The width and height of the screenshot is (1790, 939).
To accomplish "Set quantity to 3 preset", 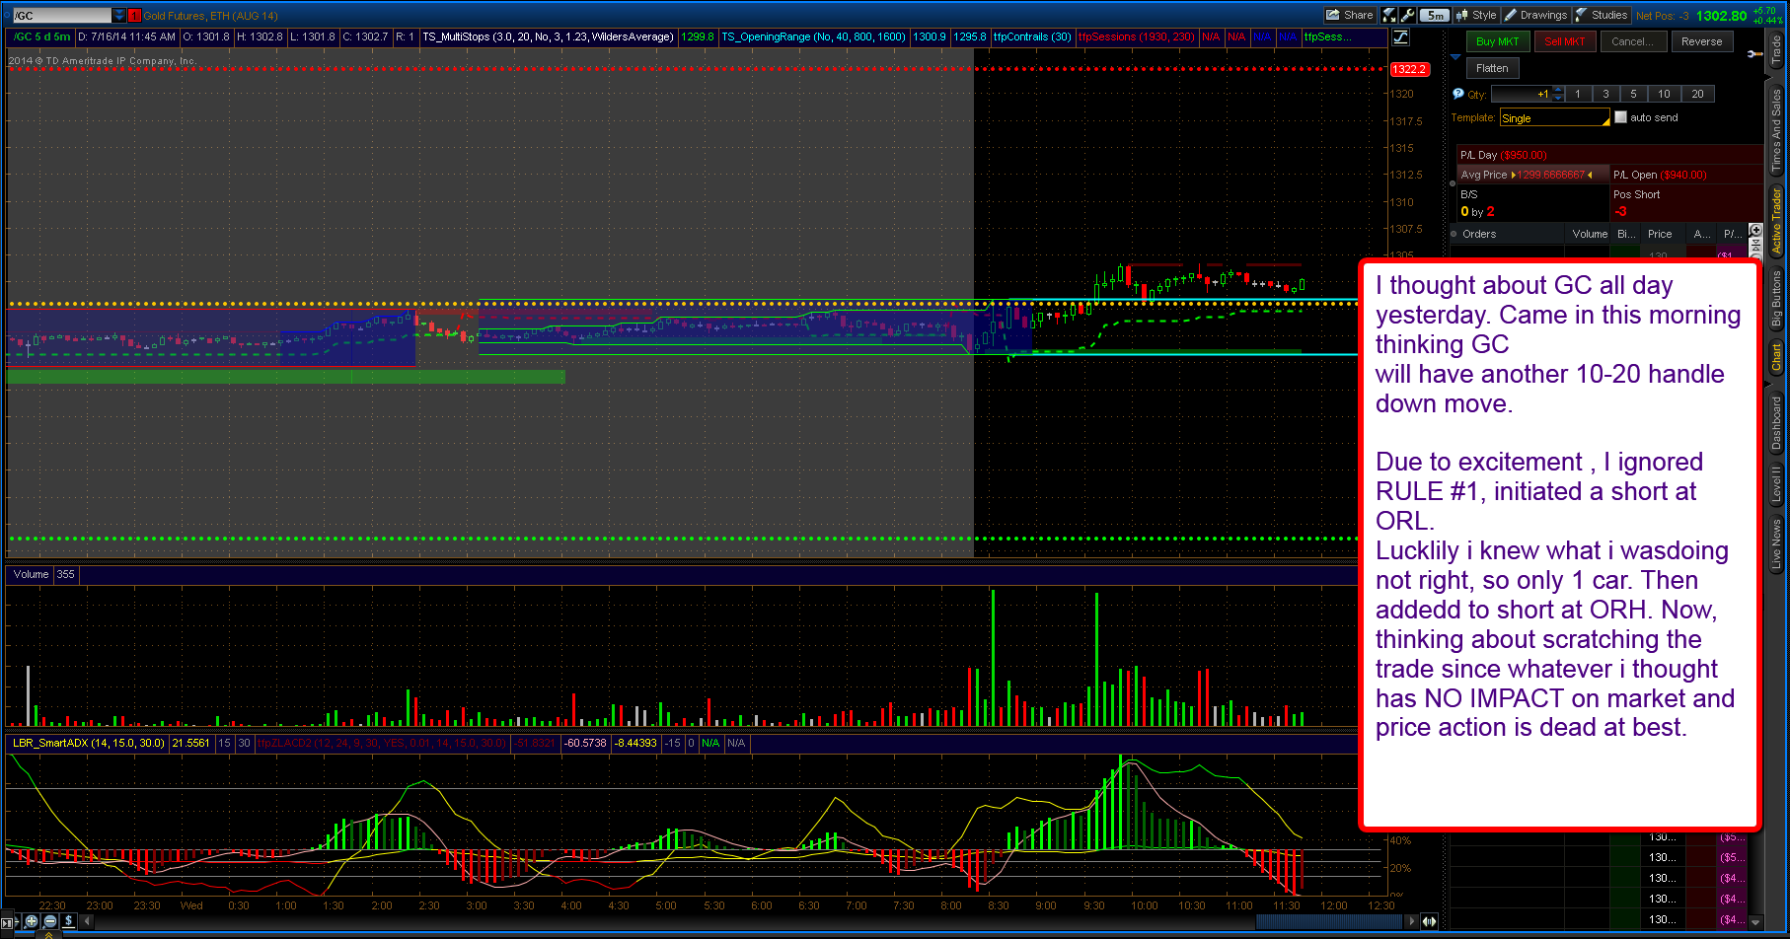I will tap(1605, 94).
